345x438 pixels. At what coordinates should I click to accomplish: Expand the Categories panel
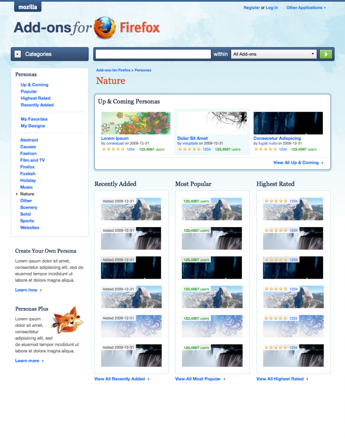(x=39, y=54)
